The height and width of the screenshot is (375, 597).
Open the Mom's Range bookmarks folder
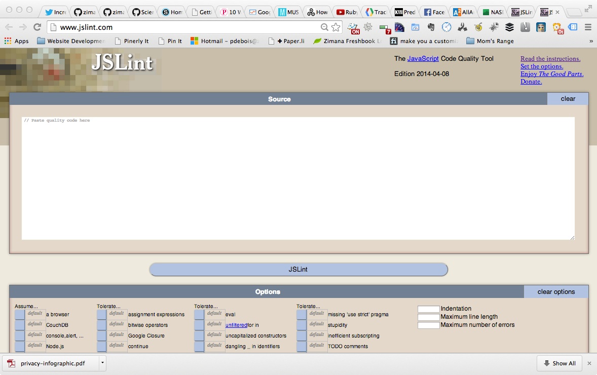(x=491, y=41)
